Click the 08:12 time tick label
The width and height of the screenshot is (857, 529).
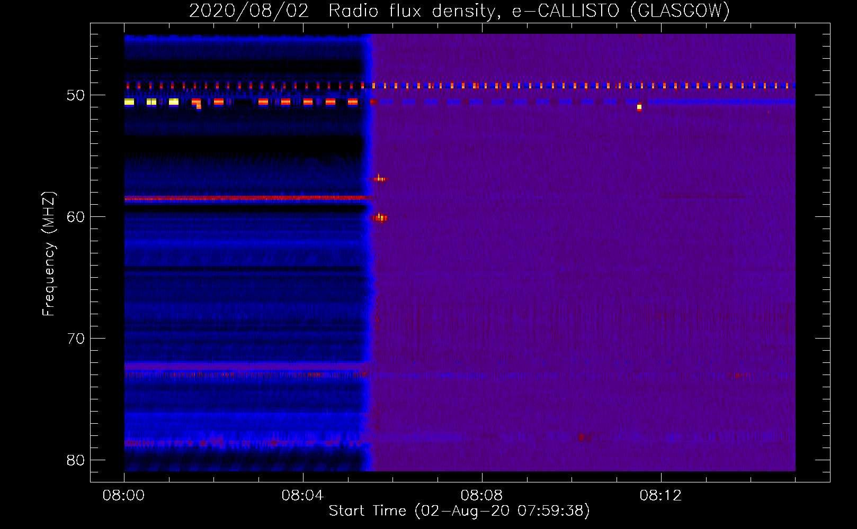pos(660,496)
